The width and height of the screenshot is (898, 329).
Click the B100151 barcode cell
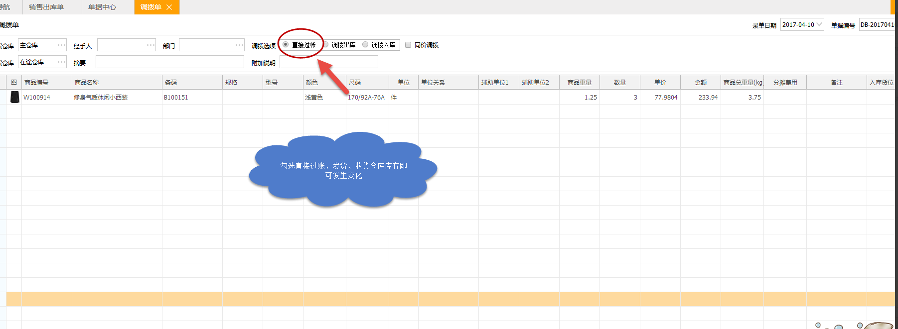[192, 97]
